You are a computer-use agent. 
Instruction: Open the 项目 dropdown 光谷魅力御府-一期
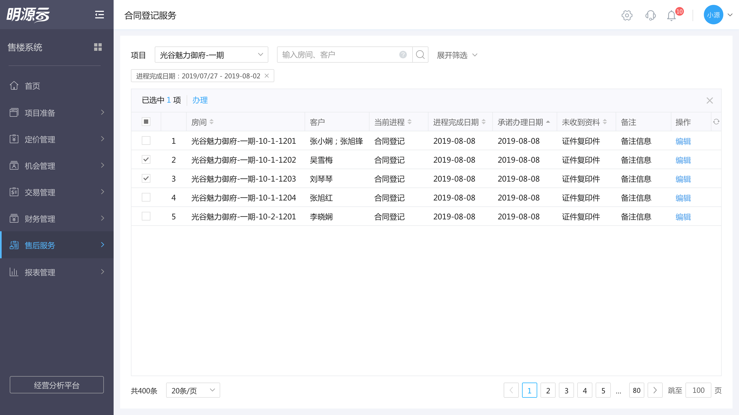point(212,55)
